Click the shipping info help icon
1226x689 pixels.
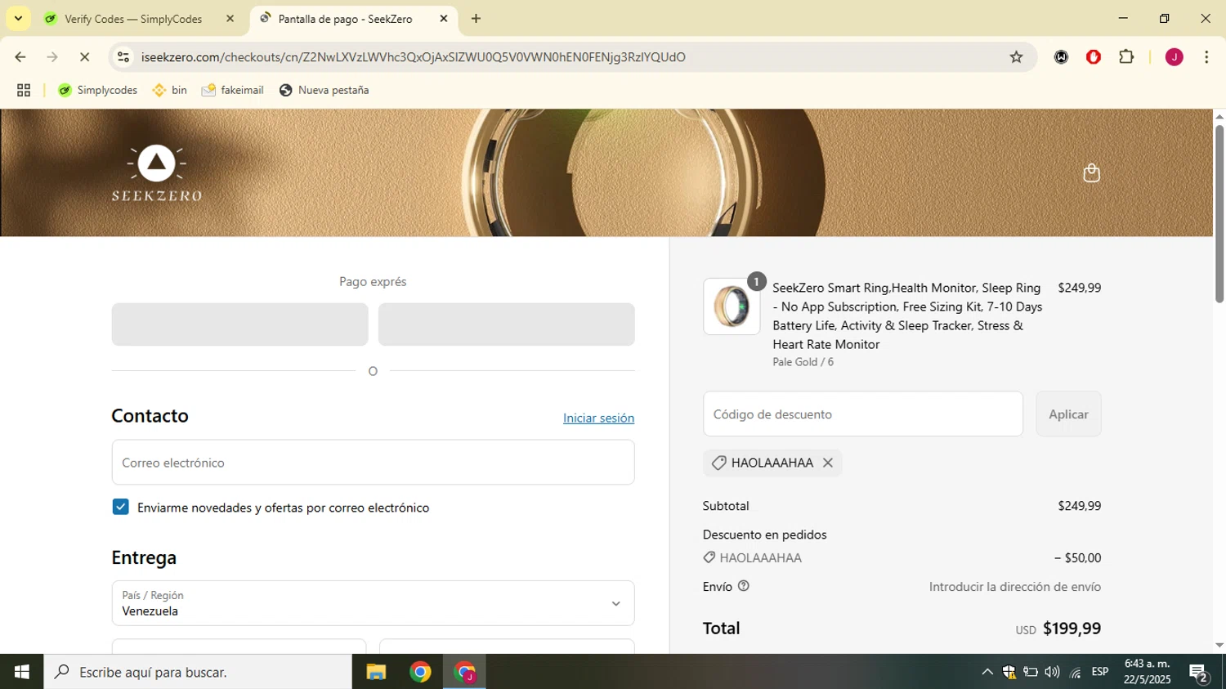click(744, 586)
